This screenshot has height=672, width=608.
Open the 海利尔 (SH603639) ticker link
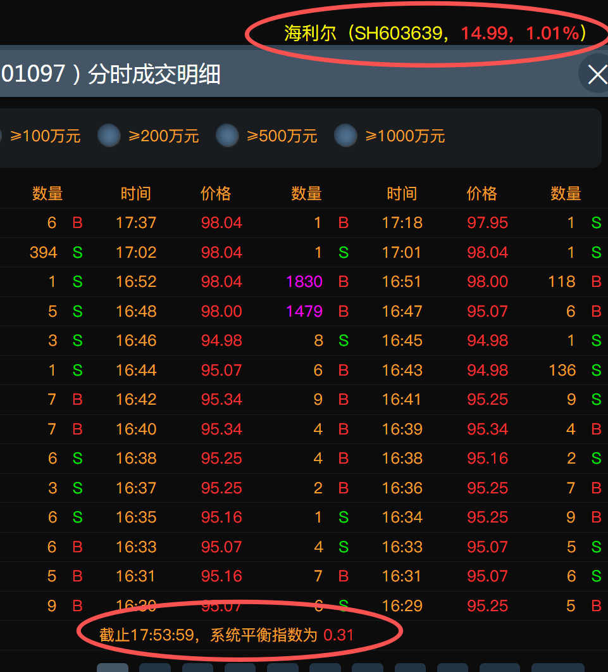pyautogui.click(x=435, y=33)
